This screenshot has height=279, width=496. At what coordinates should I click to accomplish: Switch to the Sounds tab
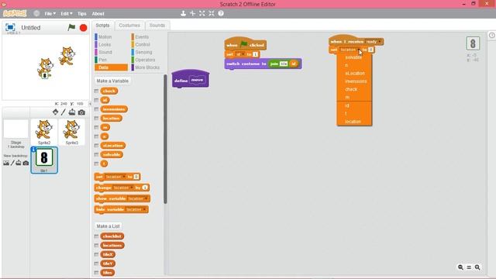157,26
